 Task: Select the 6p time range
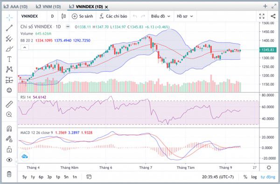[x=41, y=177]
